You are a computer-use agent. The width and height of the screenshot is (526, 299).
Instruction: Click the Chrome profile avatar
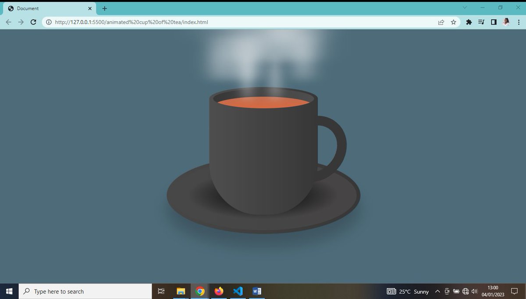click(506, 22)
